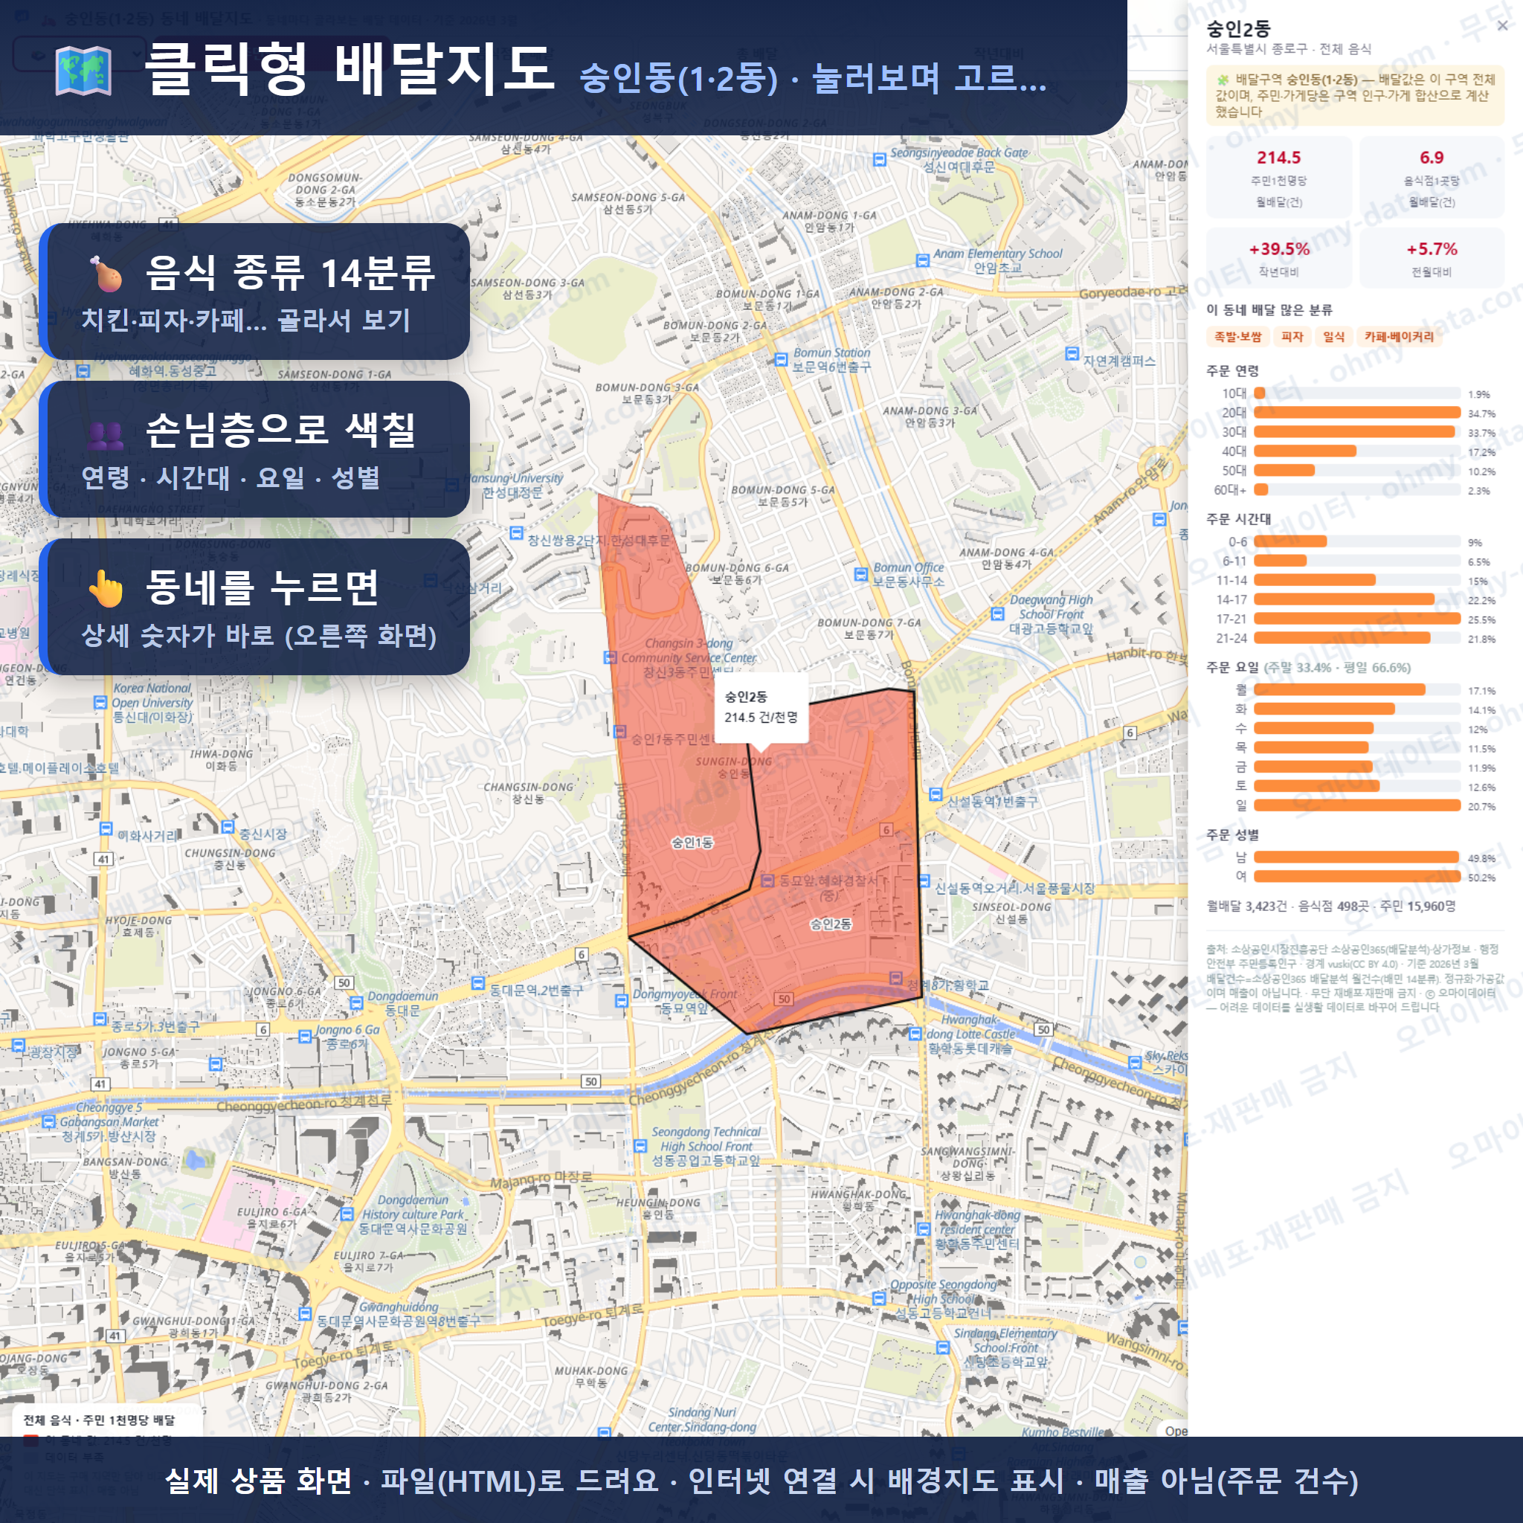Select the Jongno 6 Ga bus stop icon
This screenshot has height=1523, width=1523.
(305, 1037)
